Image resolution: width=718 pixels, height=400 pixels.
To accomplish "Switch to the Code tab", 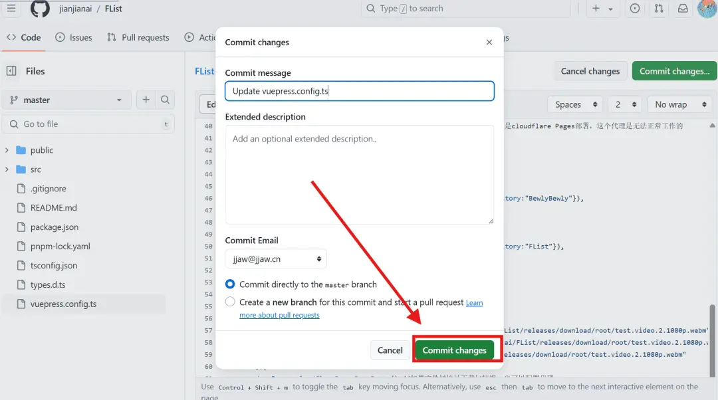I will pyautogui.click(x=24, y=38).
